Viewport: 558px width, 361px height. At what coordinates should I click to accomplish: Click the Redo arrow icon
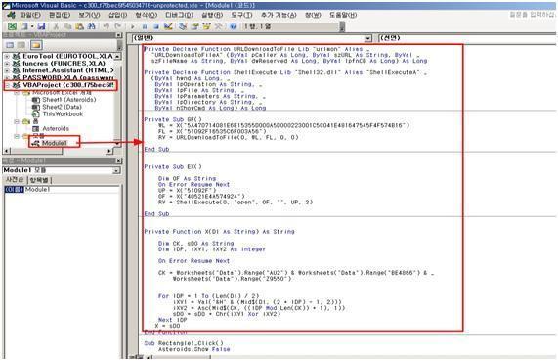(x=118, y=26)
